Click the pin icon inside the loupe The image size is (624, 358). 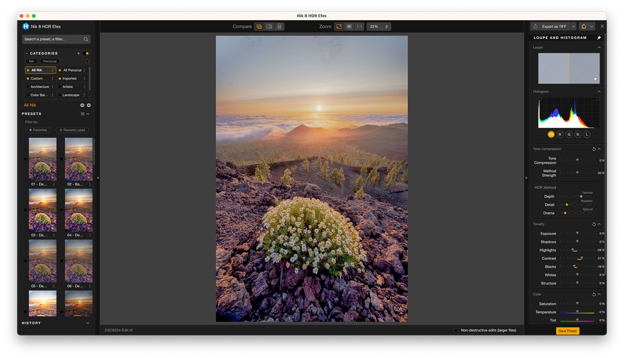(595, 79)
